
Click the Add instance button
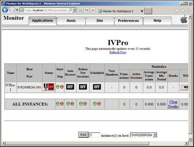pos(83,135)
